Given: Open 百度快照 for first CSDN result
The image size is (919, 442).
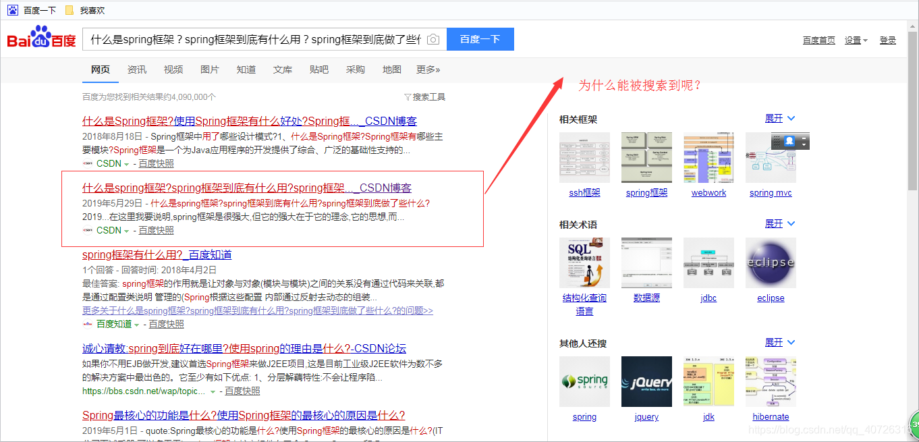Looking at the screenshot, I should [157, 163].
